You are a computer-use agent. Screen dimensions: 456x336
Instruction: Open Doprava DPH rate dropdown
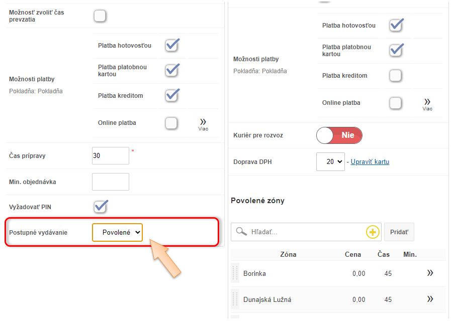pos(330,161)
